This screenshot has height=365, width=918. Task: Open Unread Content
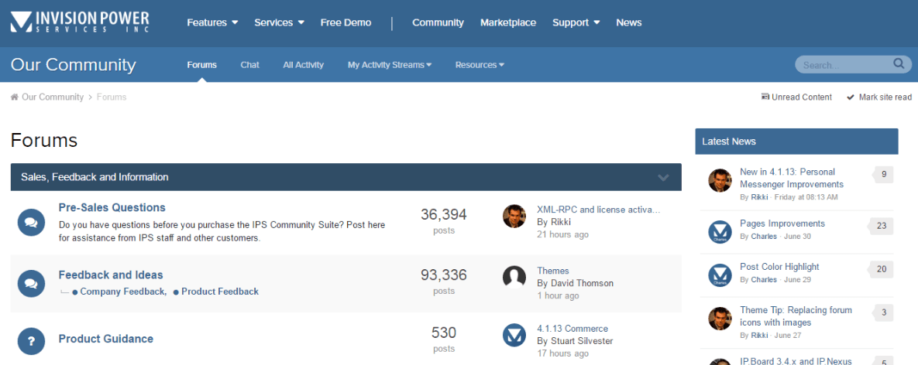796,97
